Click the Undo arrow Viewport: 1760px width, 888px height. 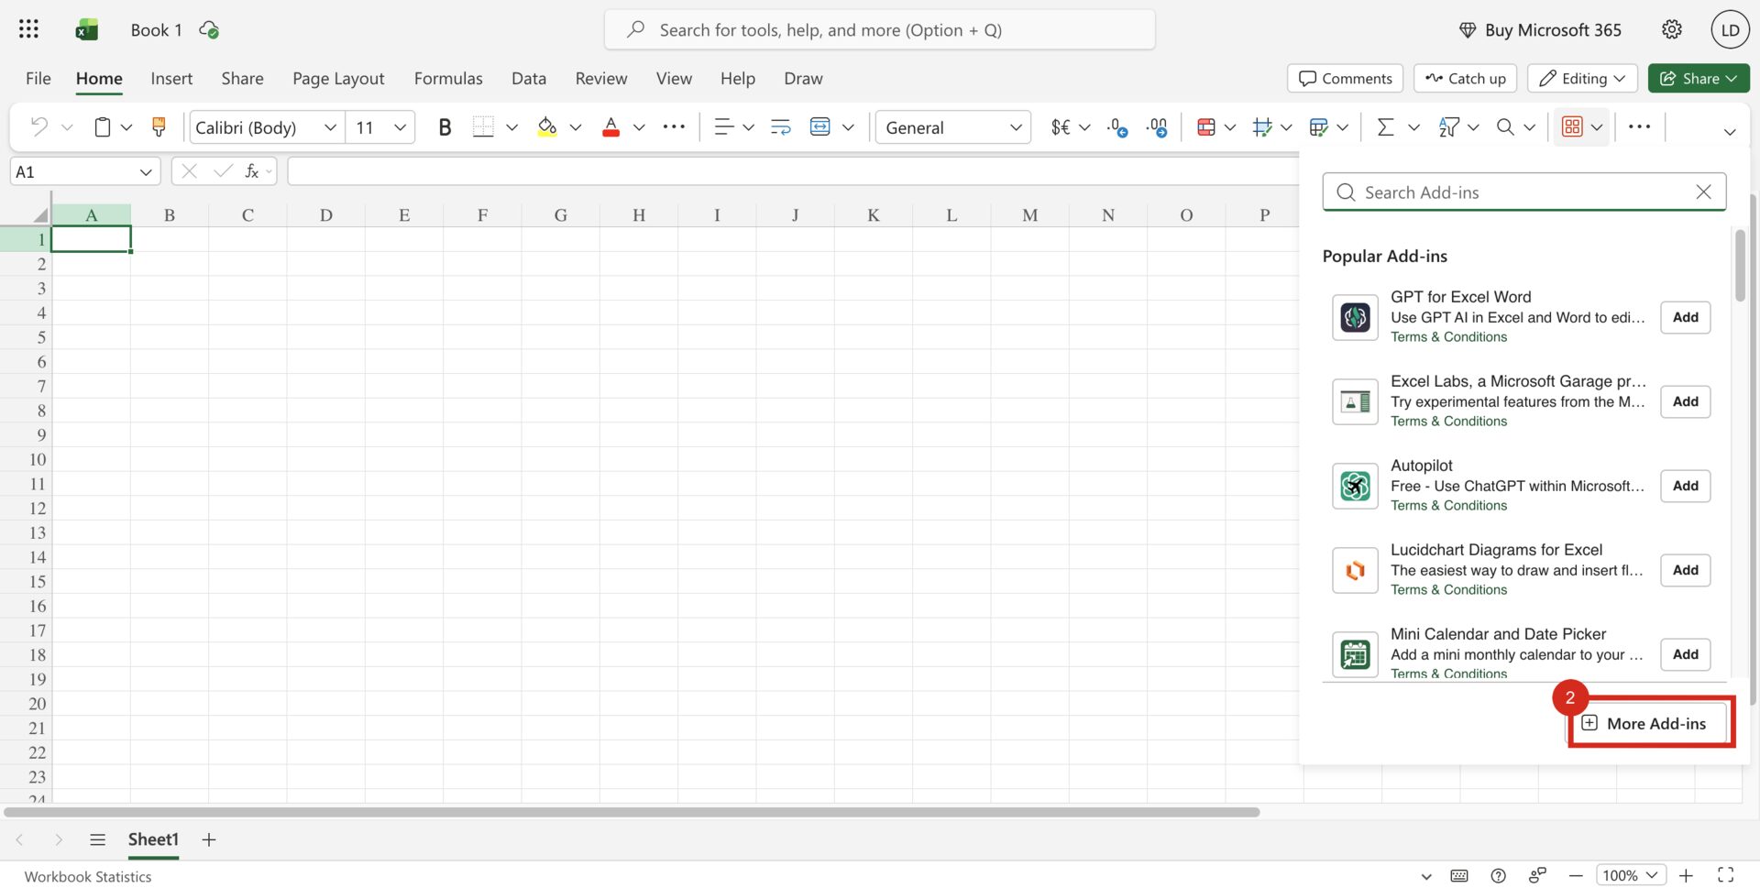[39, 127]
